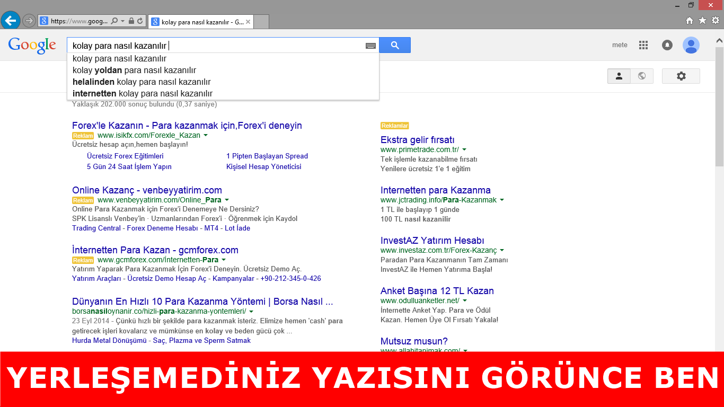Open the 'Internetten para Kazanma' ad
Image resolution: width=724 pixels, height=407 pixels.
pos(436,190)
